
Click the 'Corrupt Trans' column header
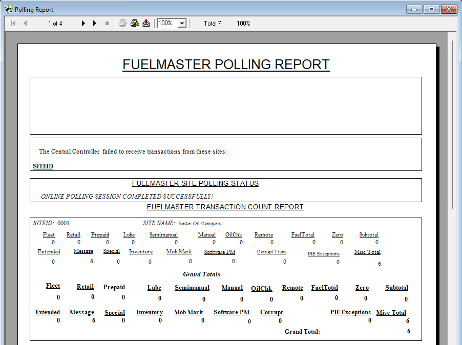(271, 252)
